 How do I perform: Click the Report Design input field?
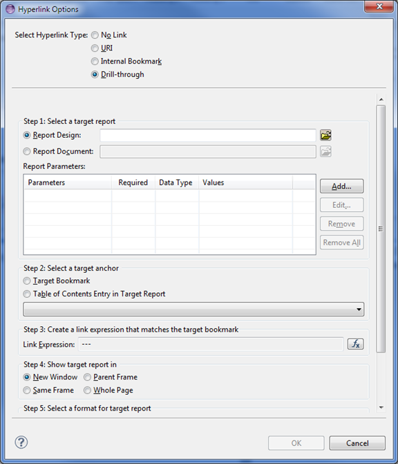click(208, 135)
